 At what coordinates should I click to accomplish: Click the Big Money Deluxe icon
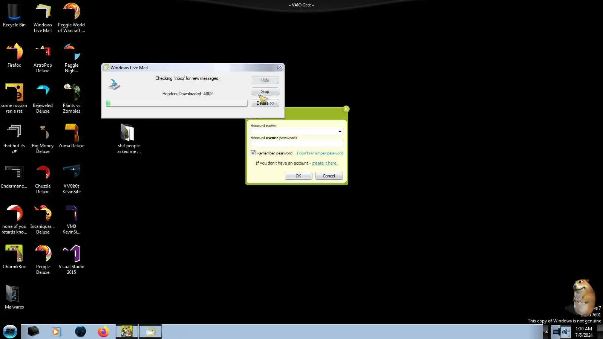(x=43, y=139)
